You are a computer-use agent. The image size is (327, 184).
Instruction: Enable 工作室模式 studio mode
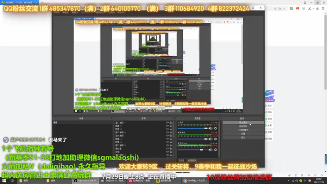243,130
